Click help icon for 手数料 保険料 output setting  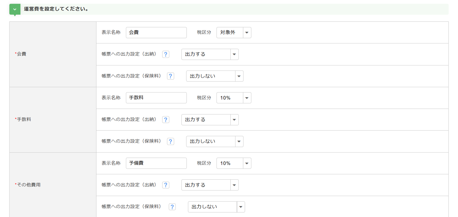point(170,141)
